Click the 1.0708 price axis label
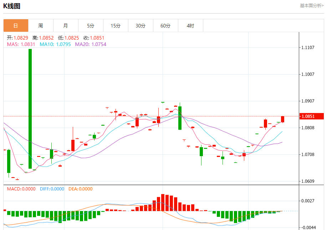327x230 pixels. 308,154
